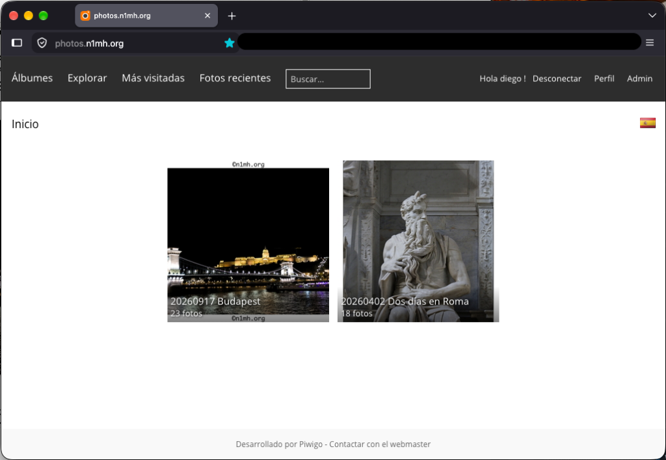Open the Álbumes menu
Image resolution: width=666 pixels, height=460 pixels.
[33, 78]
